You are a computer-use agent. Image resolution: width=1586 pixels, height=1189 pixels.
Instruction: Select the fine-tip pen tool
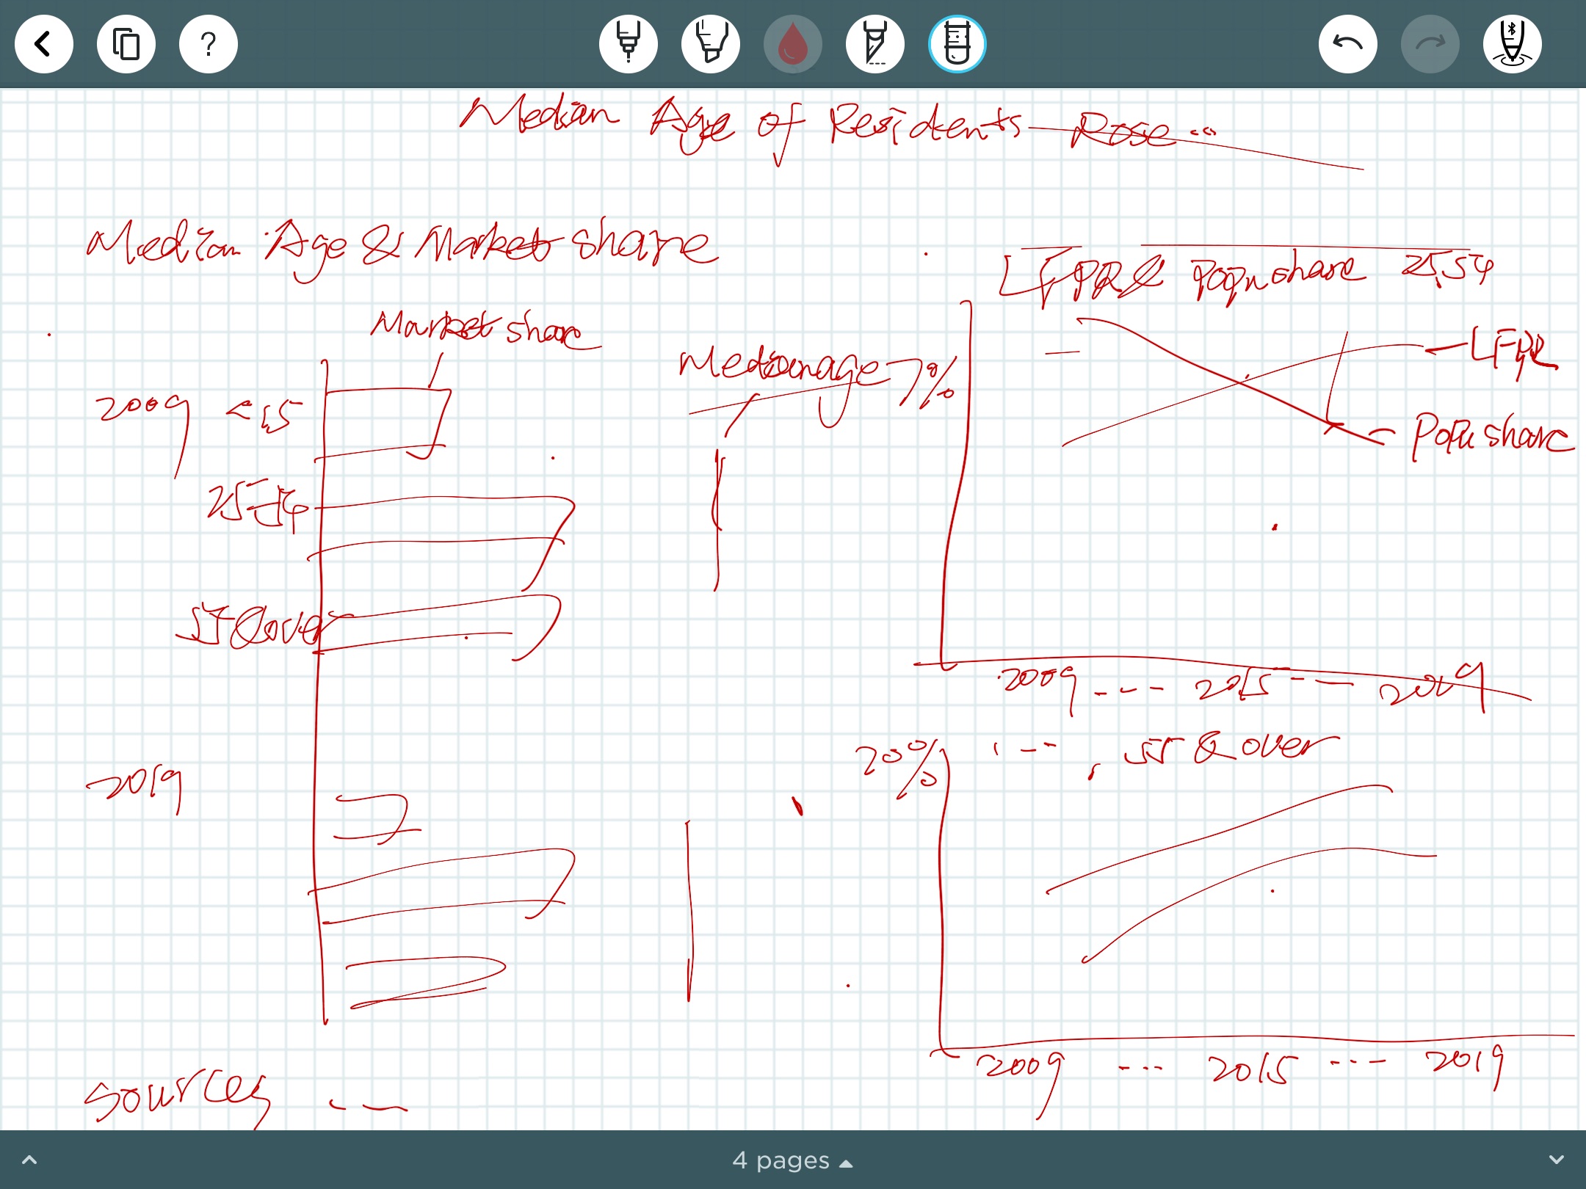[629, 44]
